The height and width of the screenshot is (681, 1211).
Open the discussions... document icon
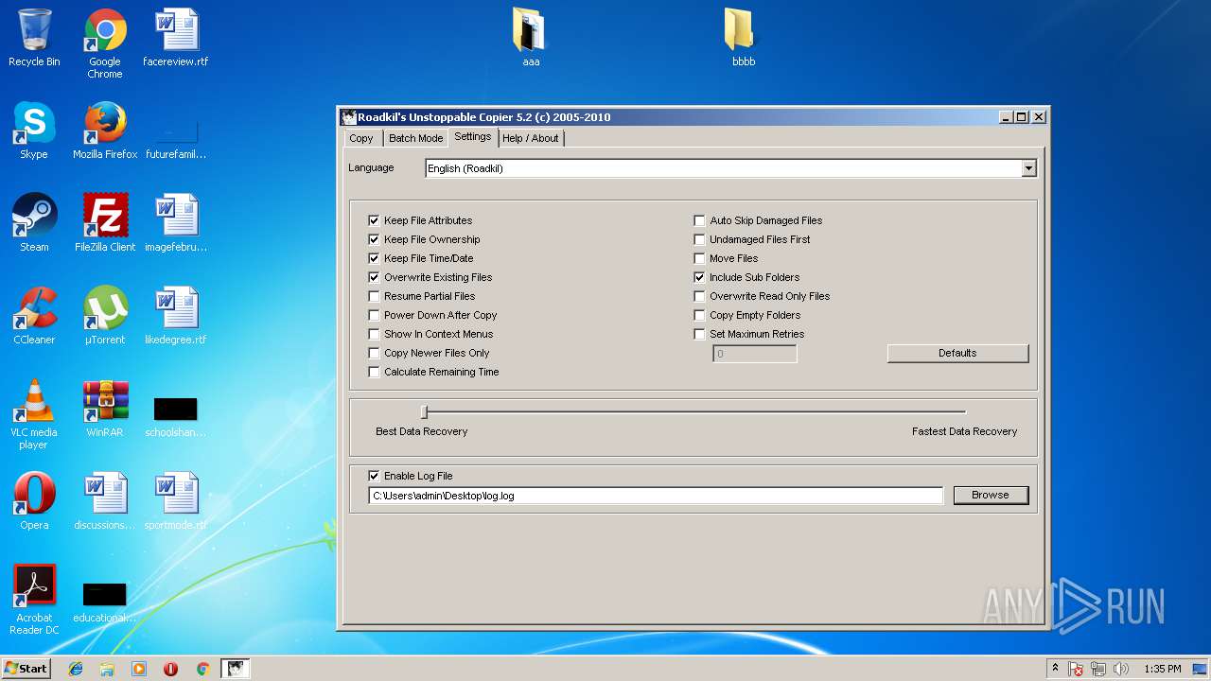click(x=105, y=501)
